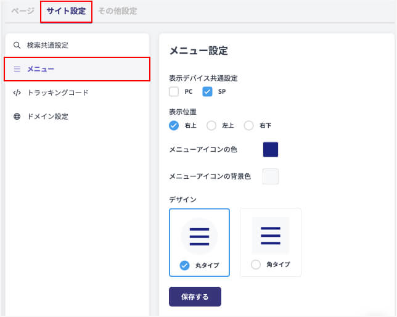Select the 左上 position radio button
The height and width of the screenshot is (317, 397).
click(211, 126)
